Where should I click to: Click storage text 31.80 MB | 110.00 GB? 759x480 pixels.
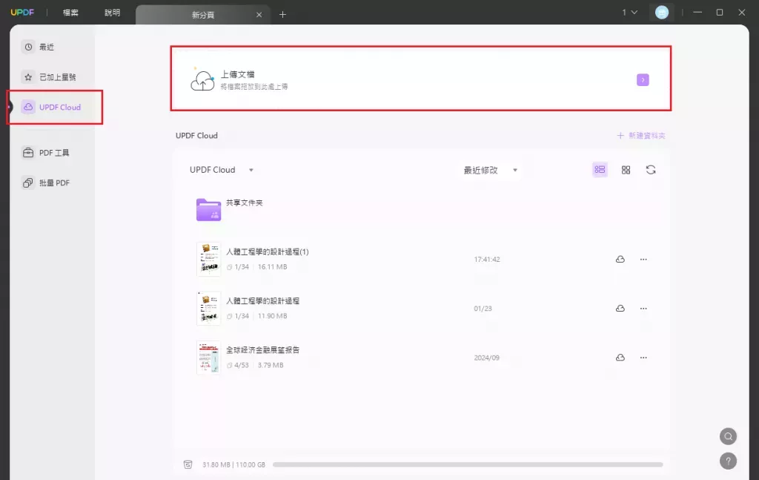(x=233, y=464)
